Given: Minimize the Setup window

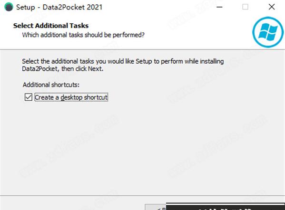Looking at the screenshot, I should coord(219,7).
